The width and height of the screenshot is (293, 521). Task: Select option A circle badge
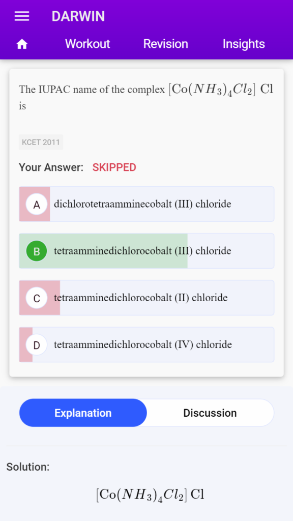pos(37,204)
